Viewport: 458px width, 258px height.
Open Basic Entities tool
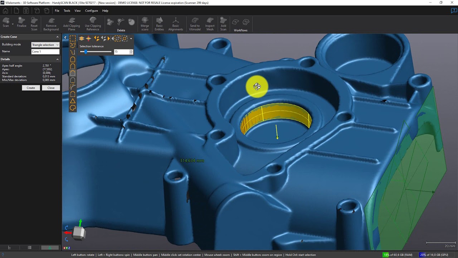(159, 23)
